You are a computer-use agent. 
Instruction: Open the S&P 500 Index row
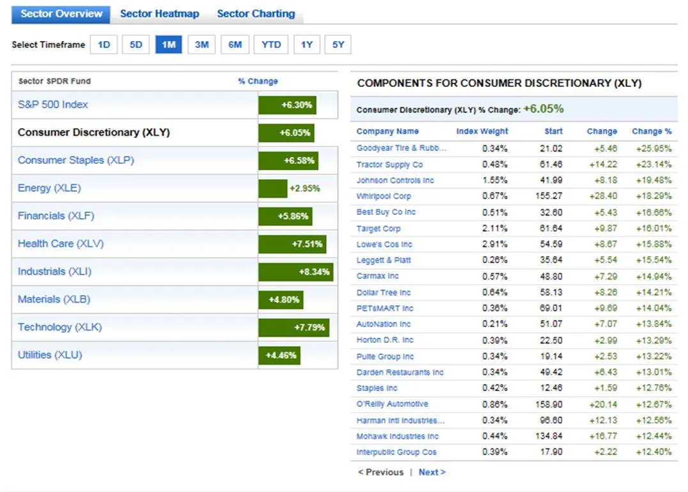pyautogui.click(x=53, y=105)
